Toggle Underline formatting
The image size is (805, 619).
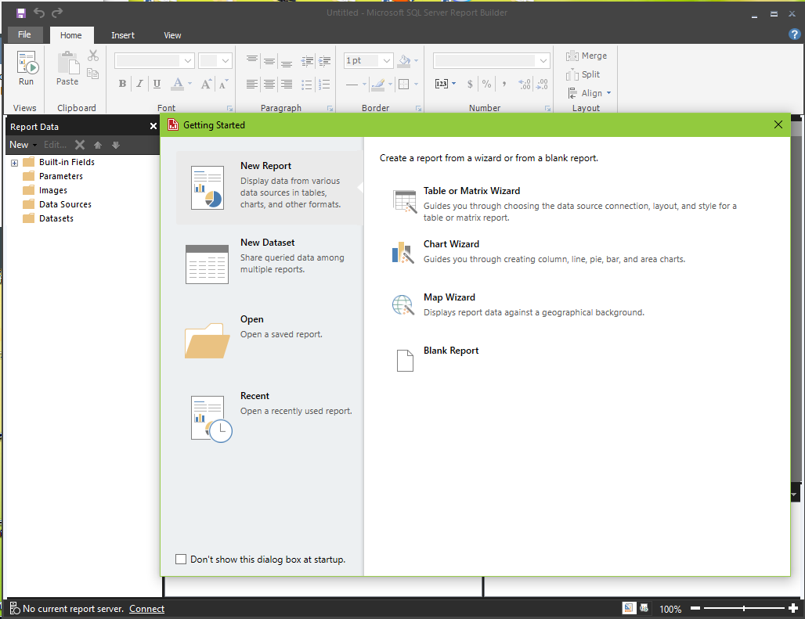click(x=157, y=84)
